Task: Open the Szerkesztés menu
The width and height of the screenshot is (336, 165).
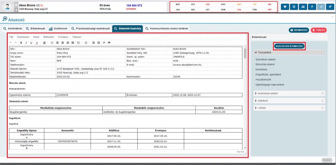Action: (24, 37)
